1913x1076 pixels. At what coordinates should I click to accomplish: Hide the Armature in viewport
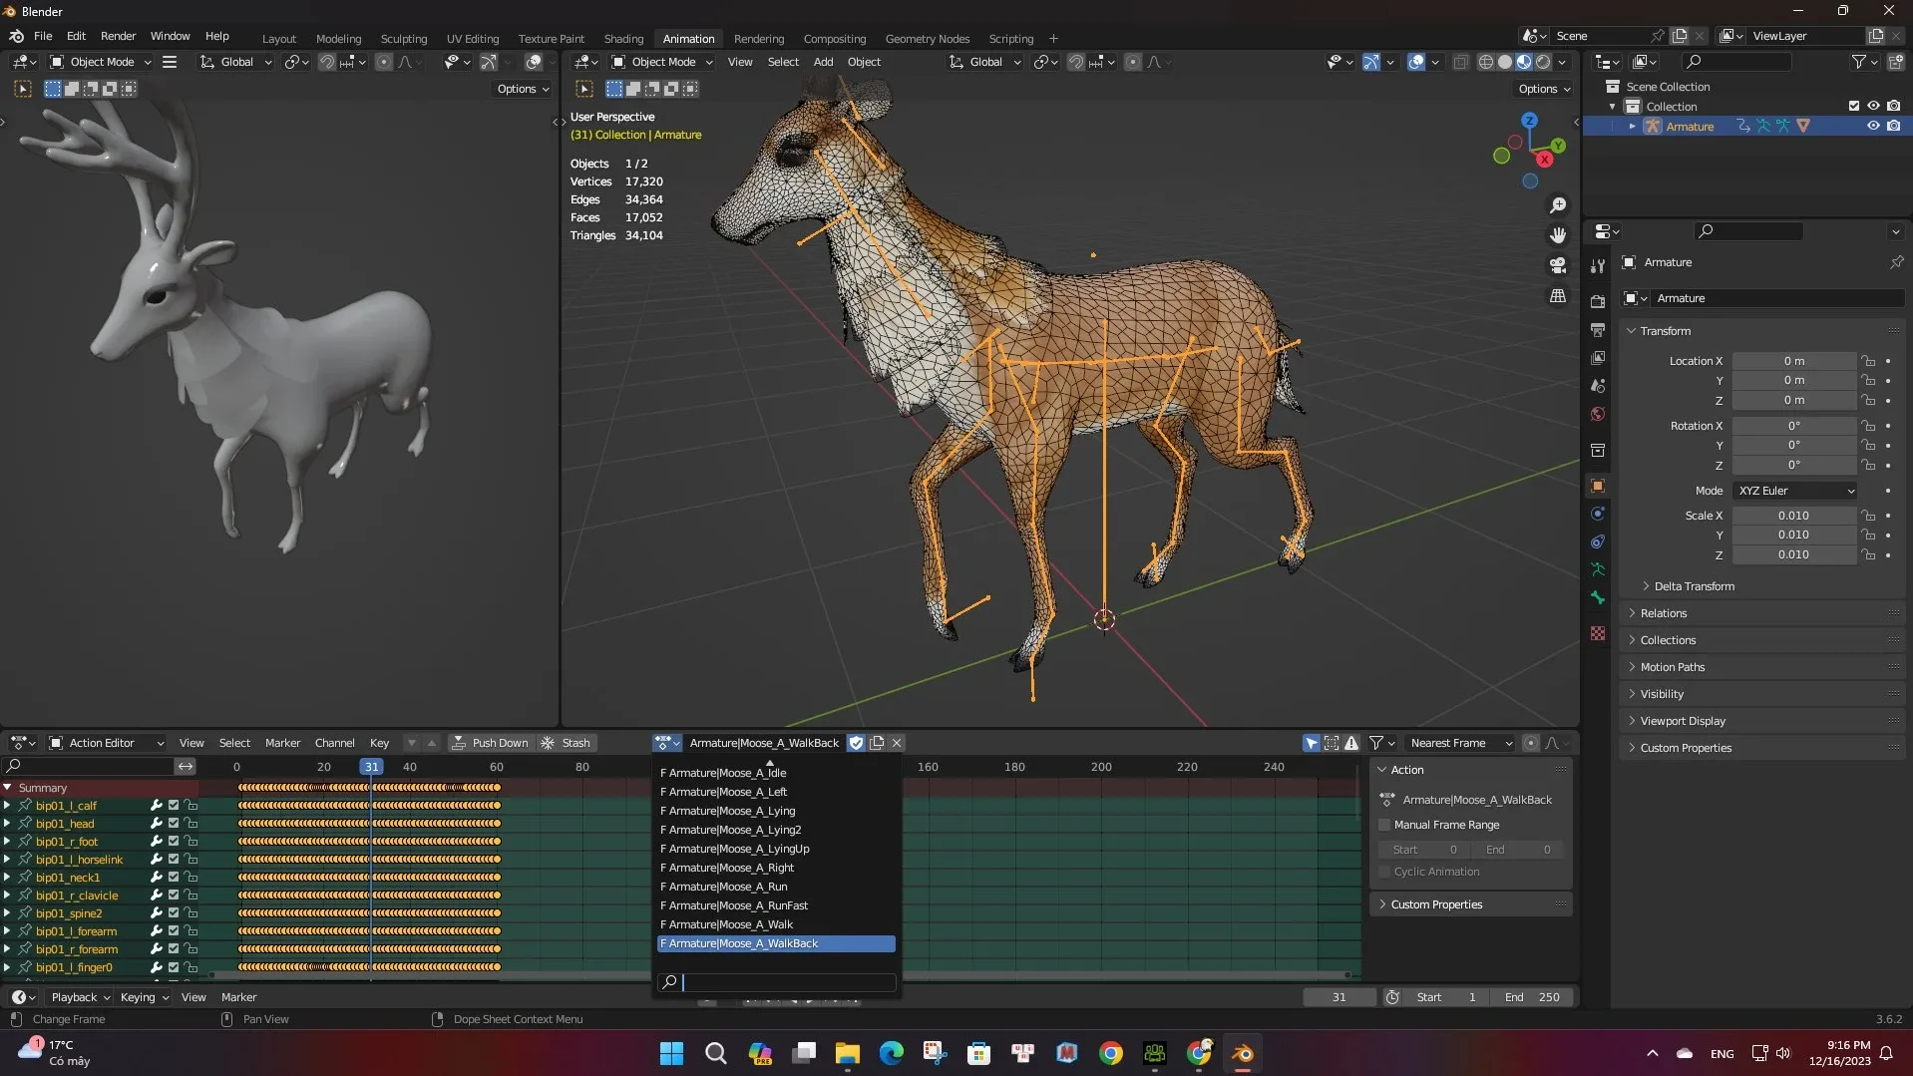click(x=1873, y=126)
